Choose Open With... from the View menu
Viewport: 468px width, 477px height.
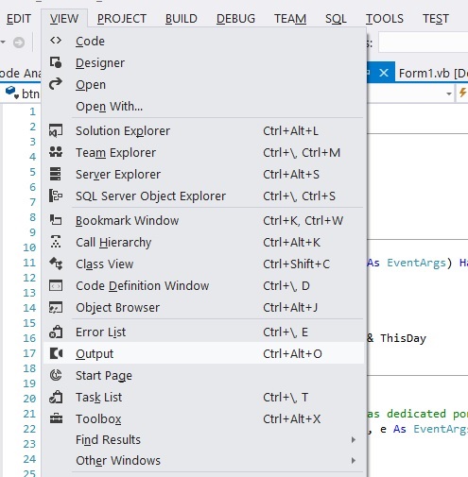pyautogui.click(x=204, y=106)
